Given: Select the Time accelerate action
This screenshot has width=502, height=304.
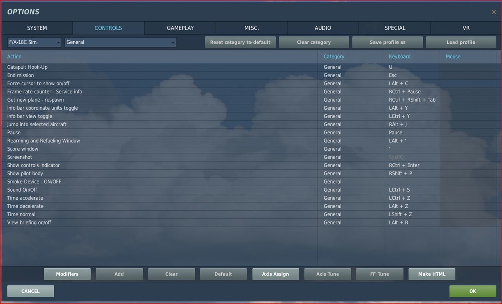Looking at the screenshot, I should [159, 198].
